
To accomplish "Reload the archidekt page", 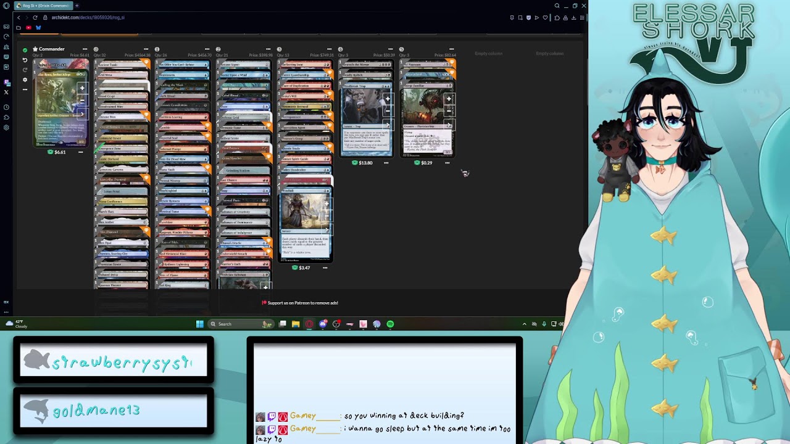I will tap(35, 17).
